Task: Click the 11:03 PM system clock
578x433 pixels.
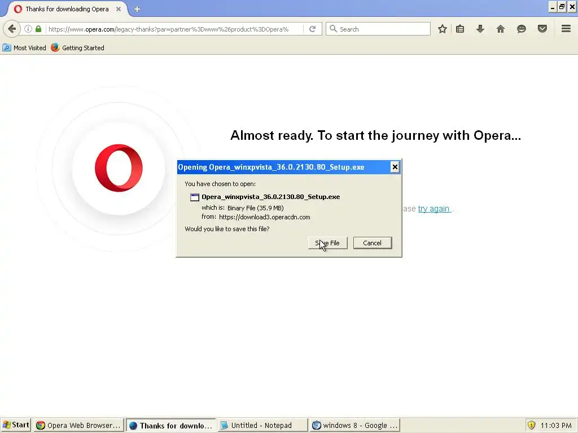Action: [556, 425]
